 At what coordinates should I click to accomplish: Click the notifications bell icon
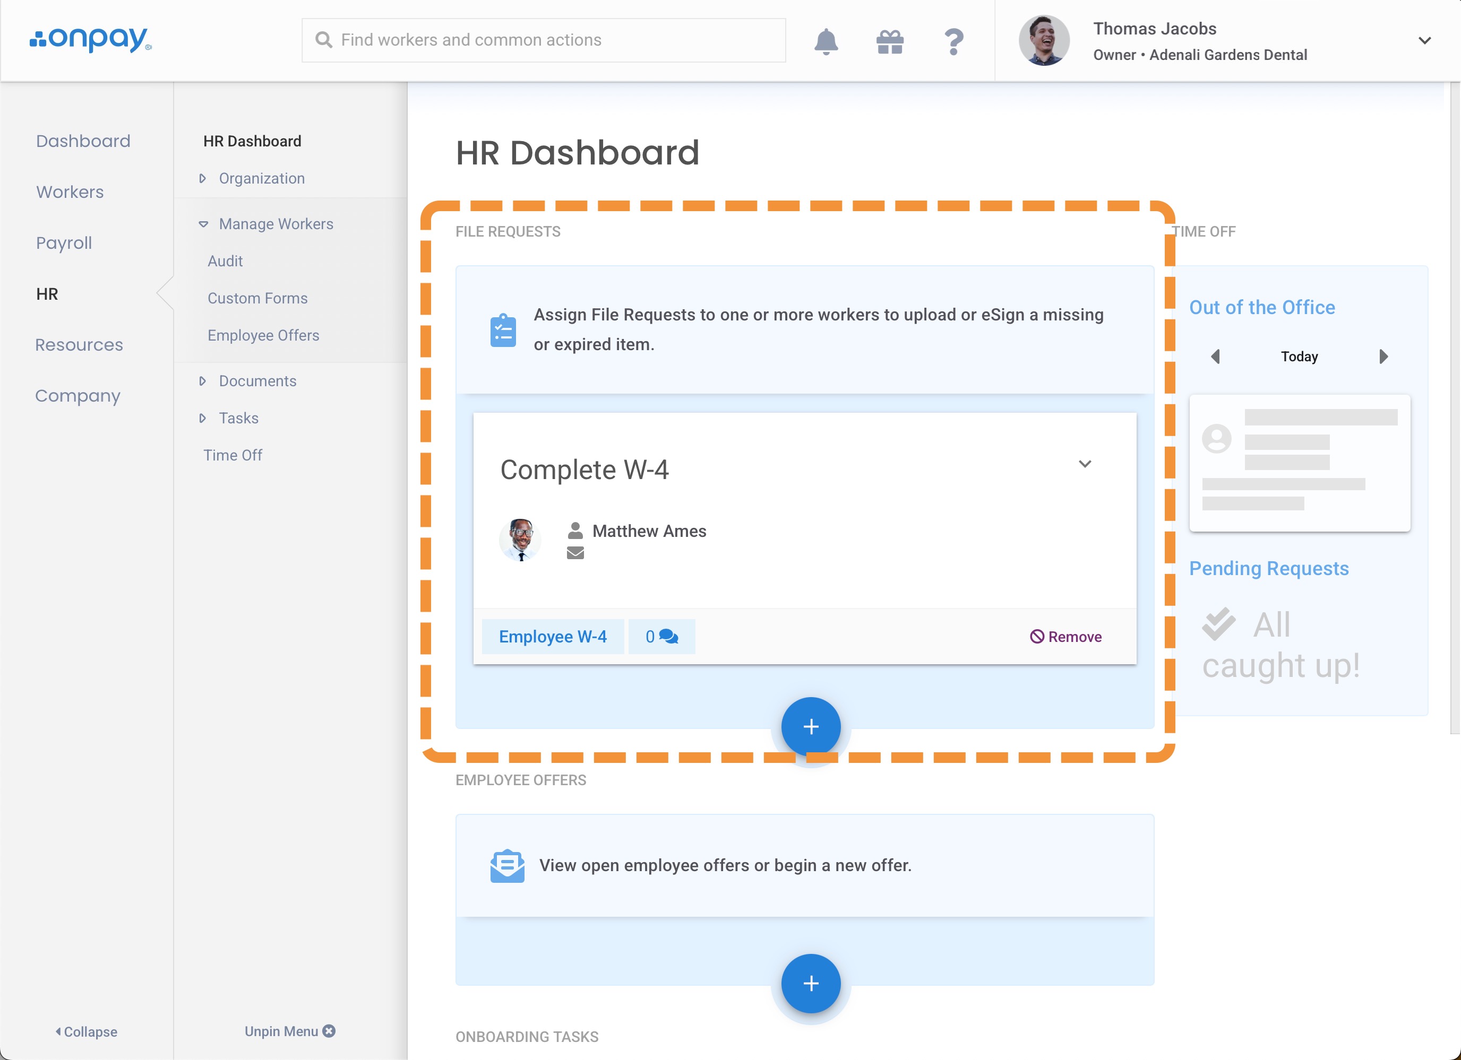coord(826,41)
